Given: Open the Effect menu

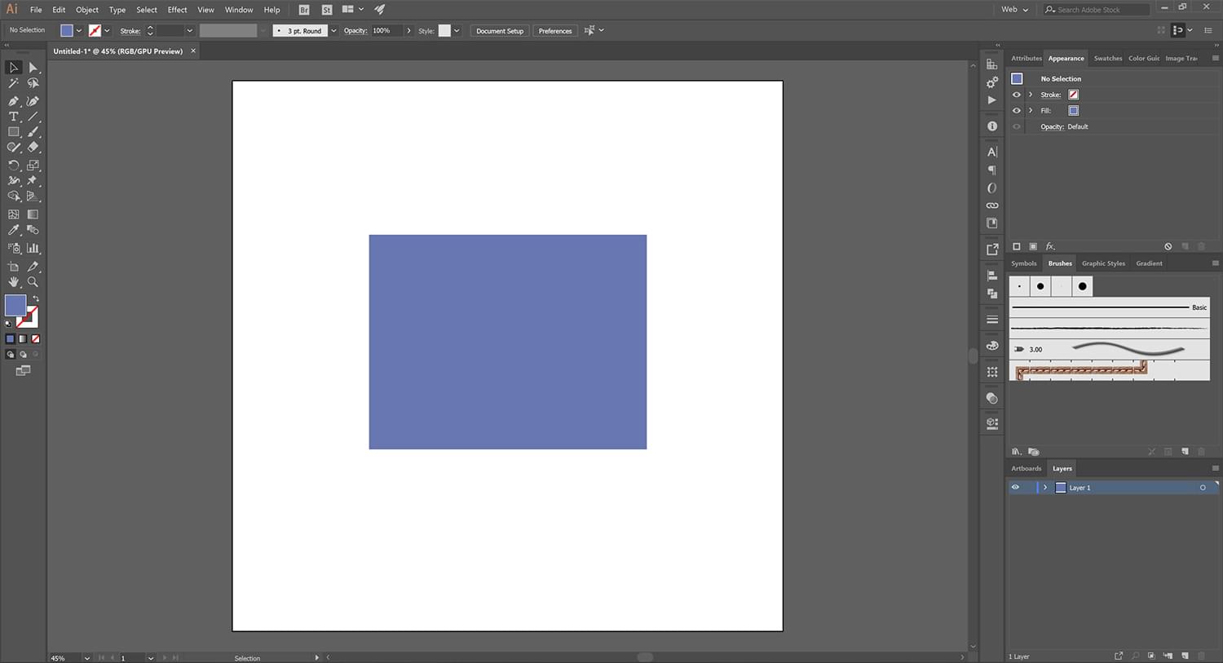Looking at the screenshot, I should click(177, 10).
